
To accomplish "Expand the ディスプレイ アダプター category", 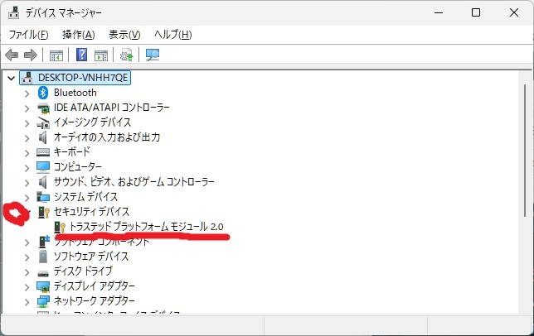I will pos(27,286).
